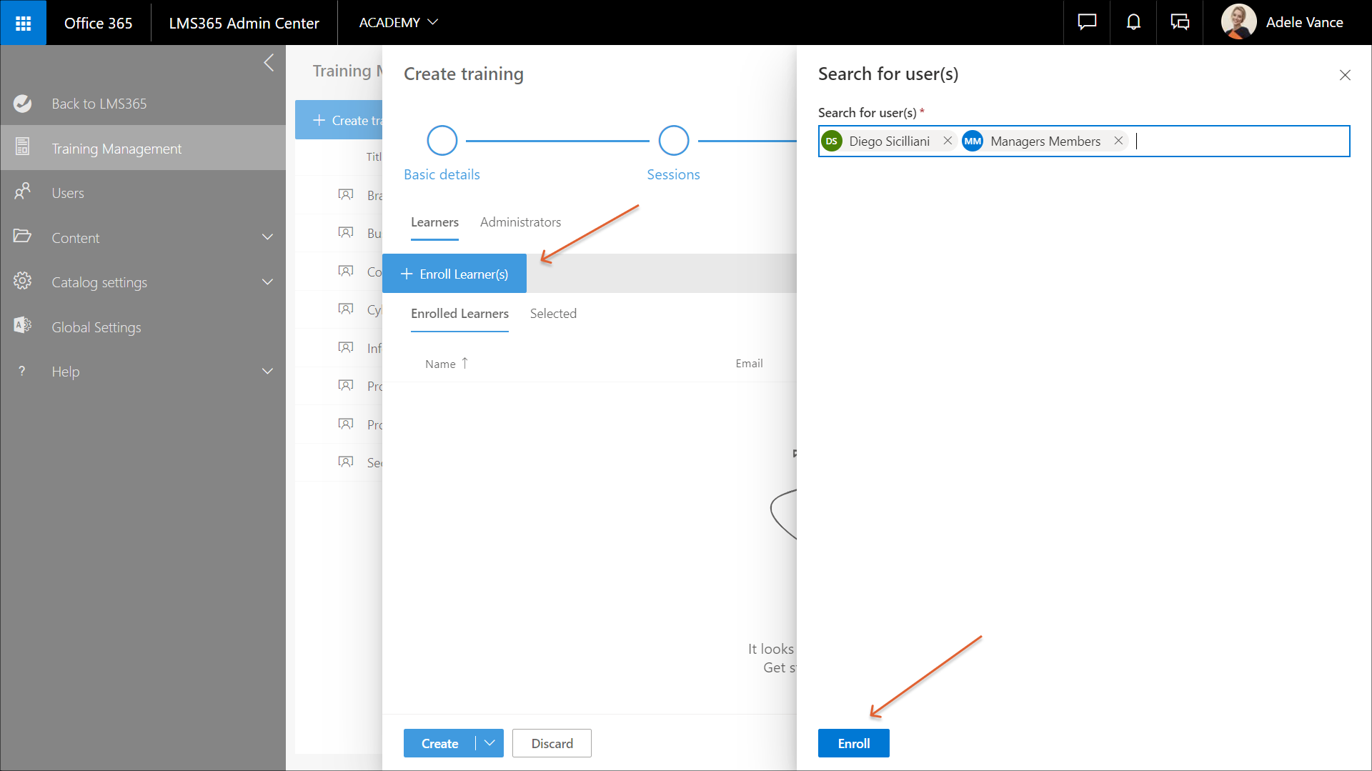This screenshot has width=1372, height=771.
Task: Expand the Content menu section
Action: [267, 237]
